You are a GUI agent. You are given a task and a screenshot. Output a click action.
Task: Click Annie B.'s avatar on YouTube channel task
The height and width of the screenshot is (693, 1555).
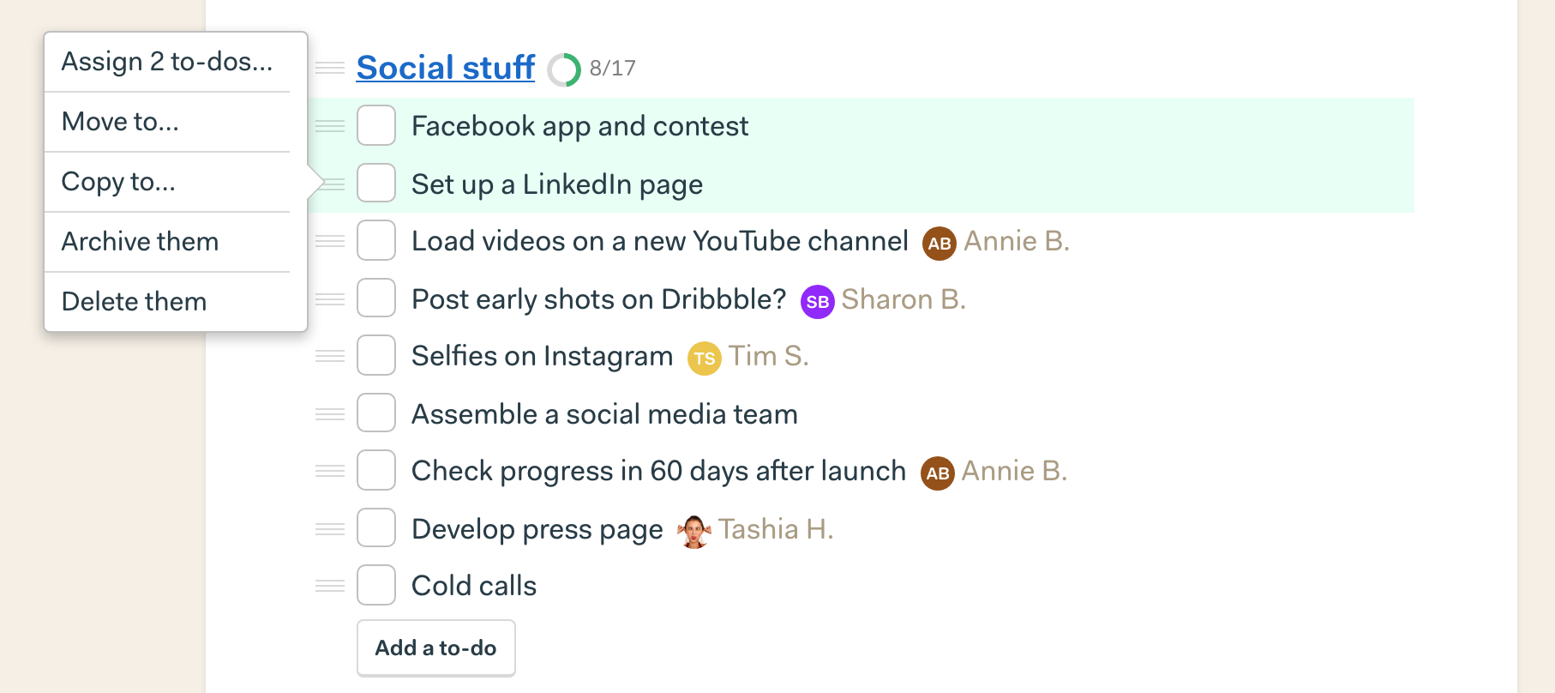[940, 244]
